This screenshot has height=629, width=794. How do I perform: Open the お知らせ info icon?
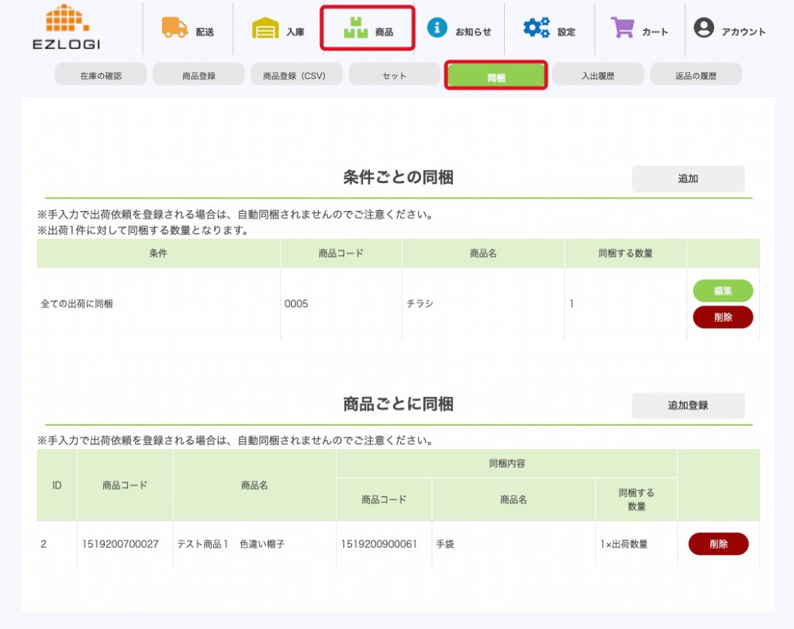tap(437, 28)
